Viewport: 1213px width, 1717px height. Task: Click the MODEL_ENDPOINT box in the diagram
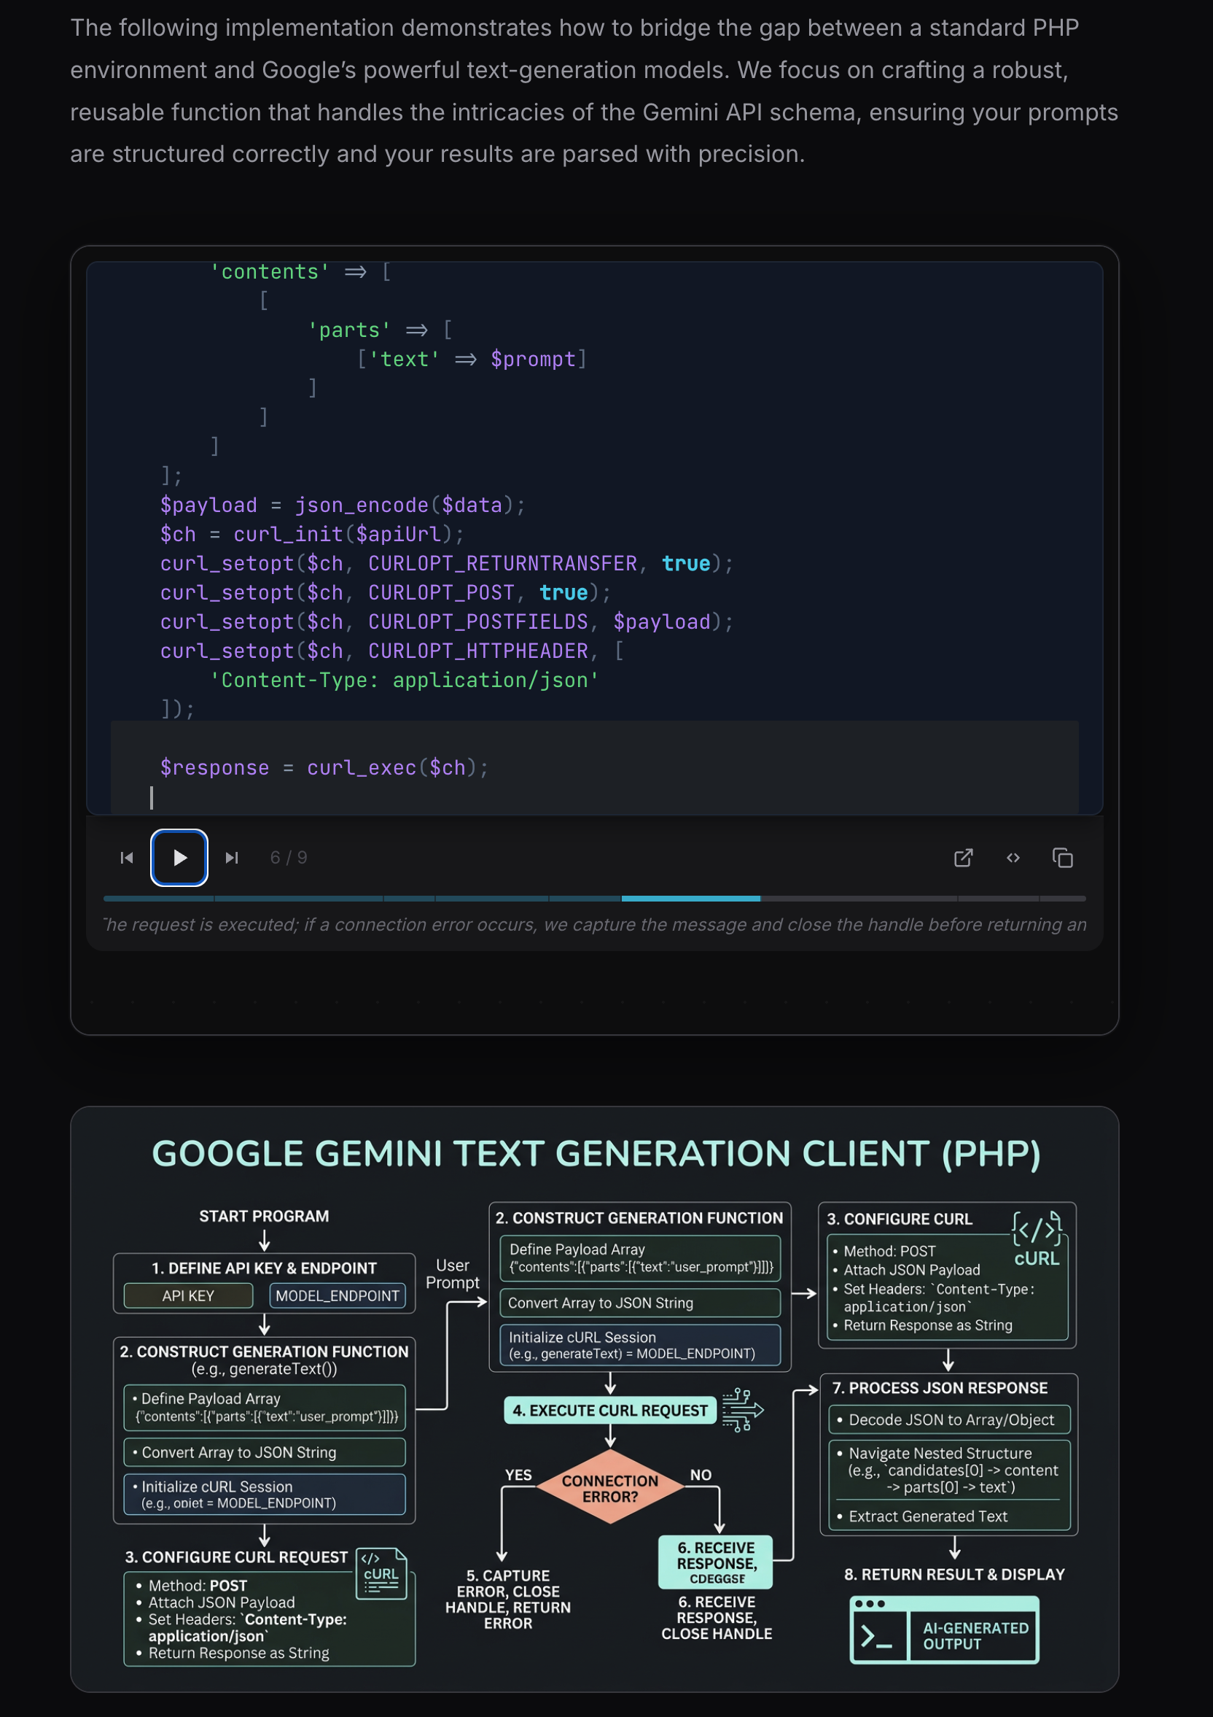coord(338,1296)
